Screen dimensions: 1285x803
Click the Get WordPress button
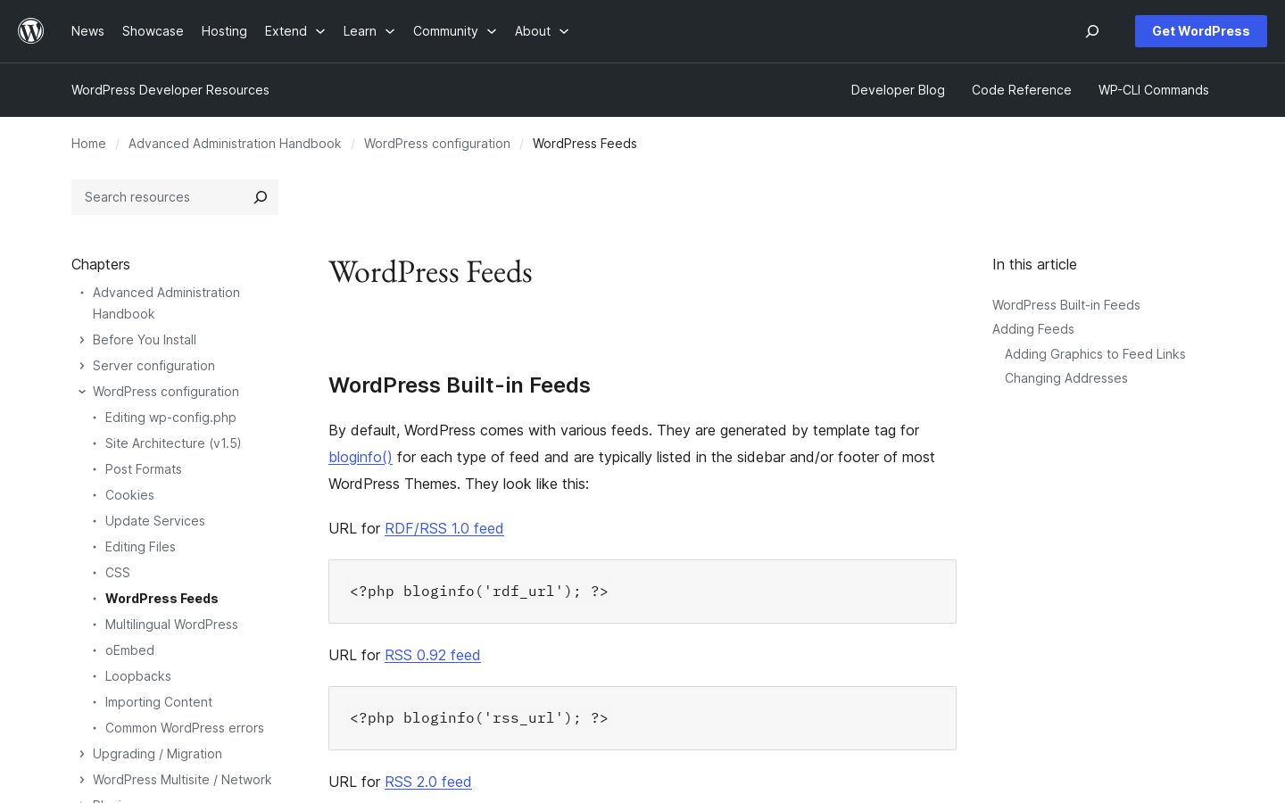click(x=1200, y=31)
